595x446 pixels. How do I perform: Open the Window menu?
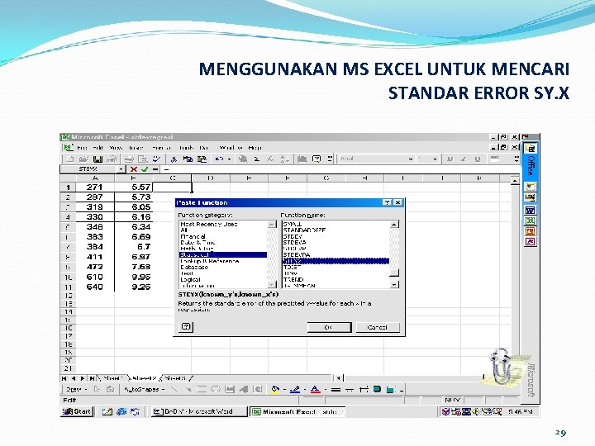click(231, 148)
